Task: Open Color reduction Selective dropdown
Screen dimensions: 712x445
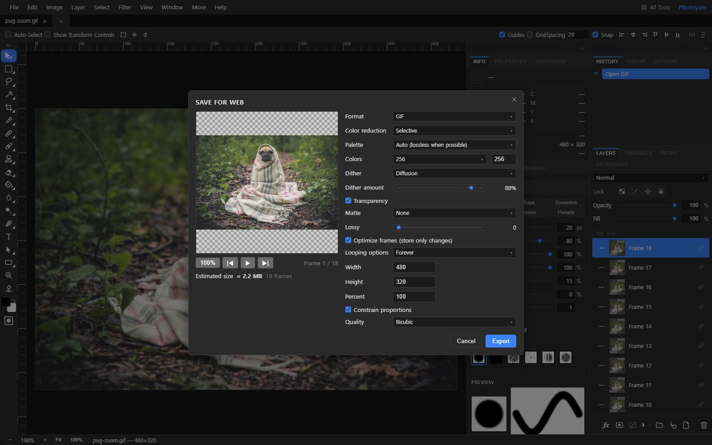Action: 454,130
